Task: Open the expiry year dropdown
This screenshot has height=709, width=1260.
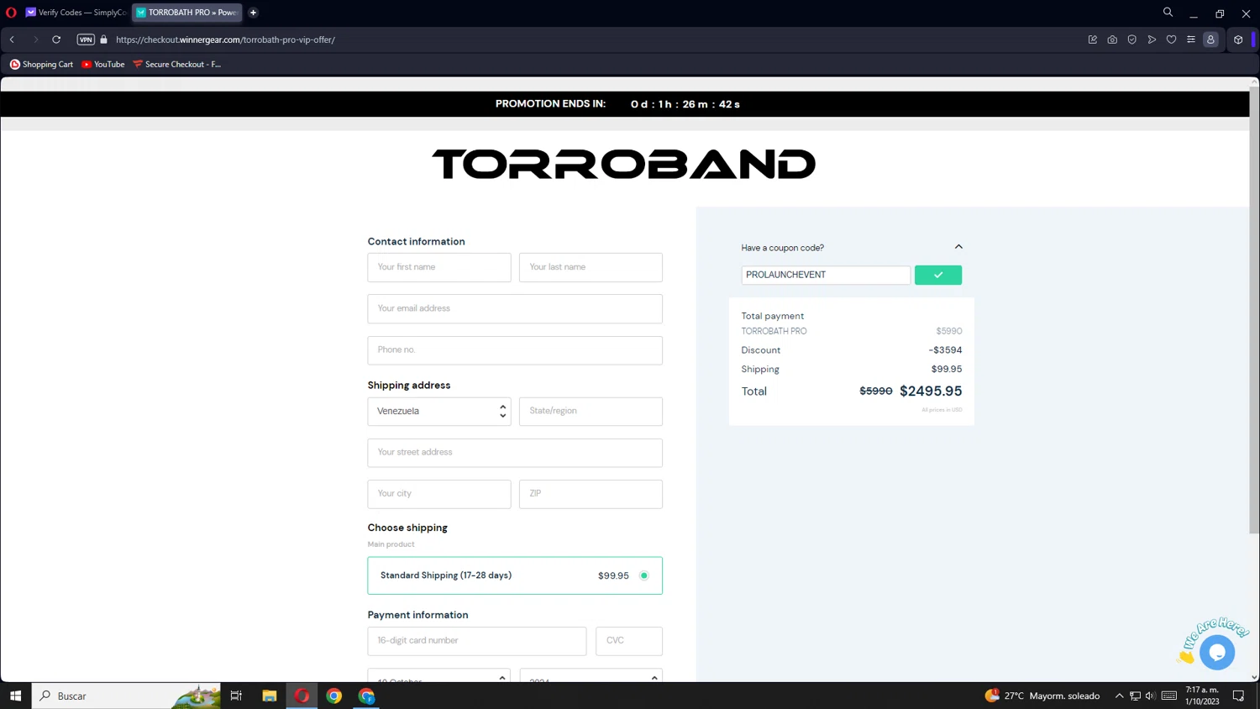Action: point(591,675)
